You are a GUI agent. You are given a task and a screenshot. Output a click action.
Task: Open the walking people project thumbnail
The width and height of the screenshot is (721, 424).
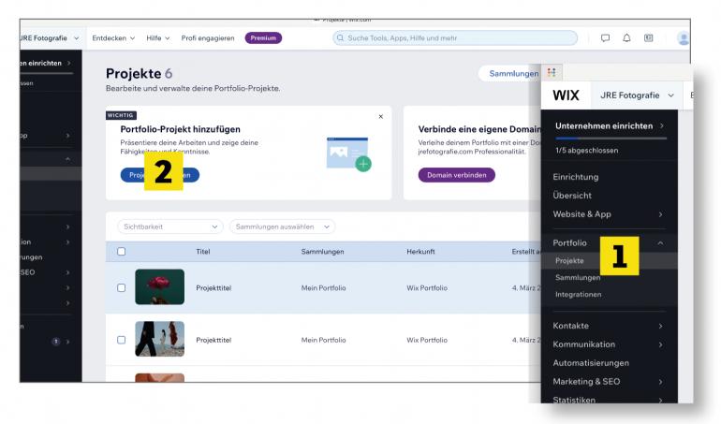[x=159, y=339]
